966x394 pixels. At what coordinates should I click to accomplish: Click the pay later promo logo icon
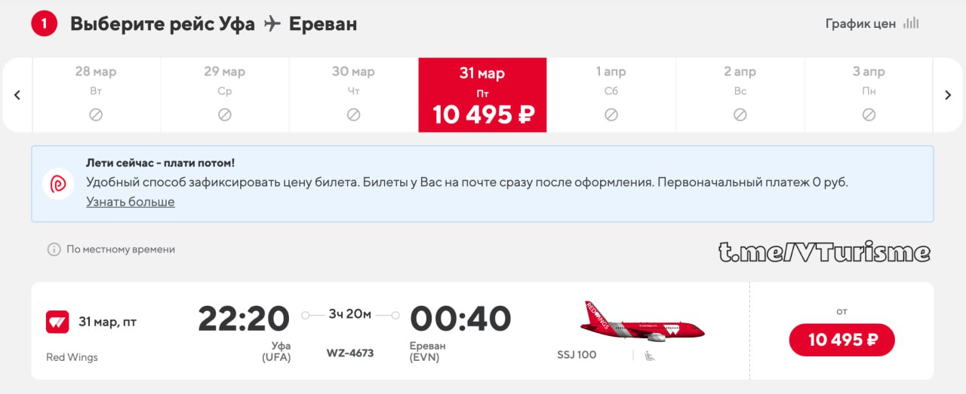[58, 184]
